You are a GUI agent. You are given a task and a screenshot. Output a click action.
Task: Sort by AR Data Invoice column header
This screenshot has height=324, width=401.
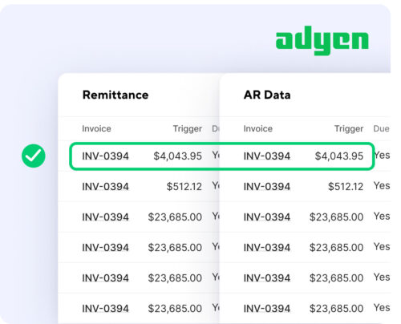click(258, 128)
